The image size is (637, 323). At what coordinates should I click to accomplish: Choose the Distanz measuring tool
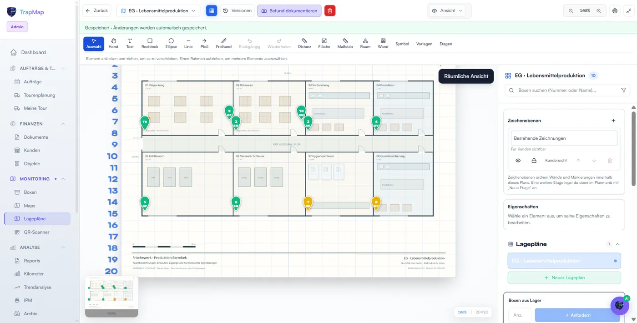[304, 44]
